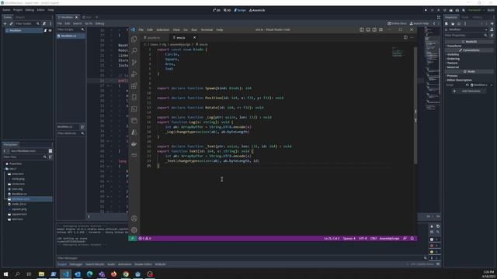This screenshot has width=497, height=279.
Task: Open VS Code customize layout icon
Action: point(381,29)
